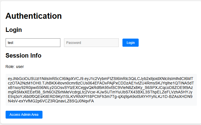The image size is (201, 125).
Task: Click the Authentication page title
Action: [34, 16]
